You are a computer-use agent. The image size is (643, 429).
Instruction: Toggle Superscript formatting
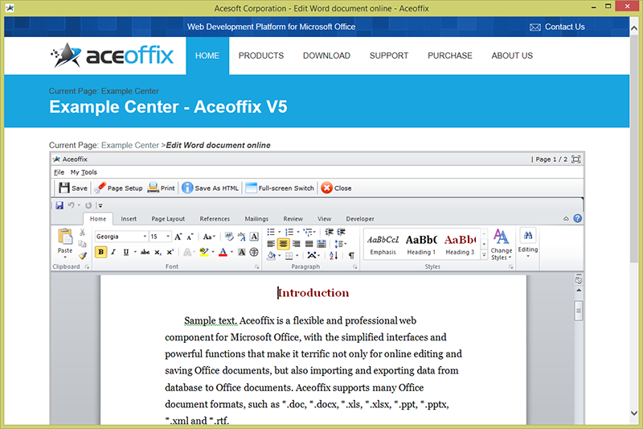point(170,252)
